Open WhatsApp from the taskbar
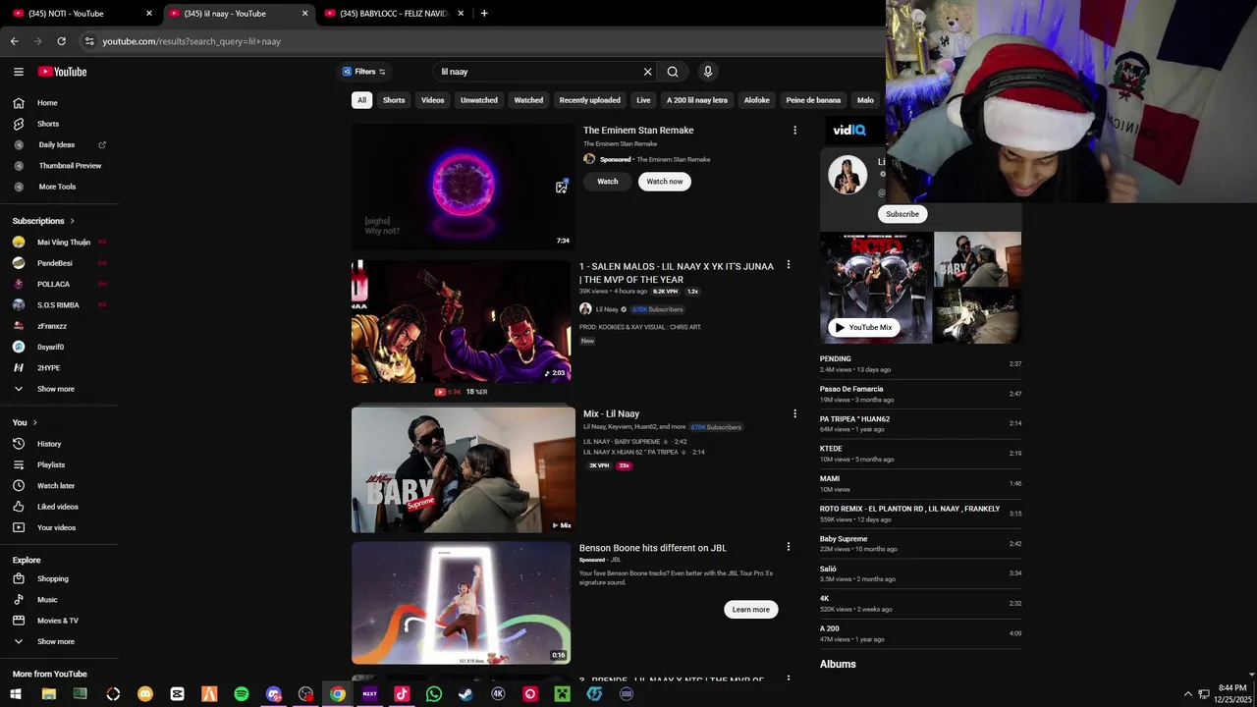The height and width of the screenshot is (707, 1257). coord(434,694)
